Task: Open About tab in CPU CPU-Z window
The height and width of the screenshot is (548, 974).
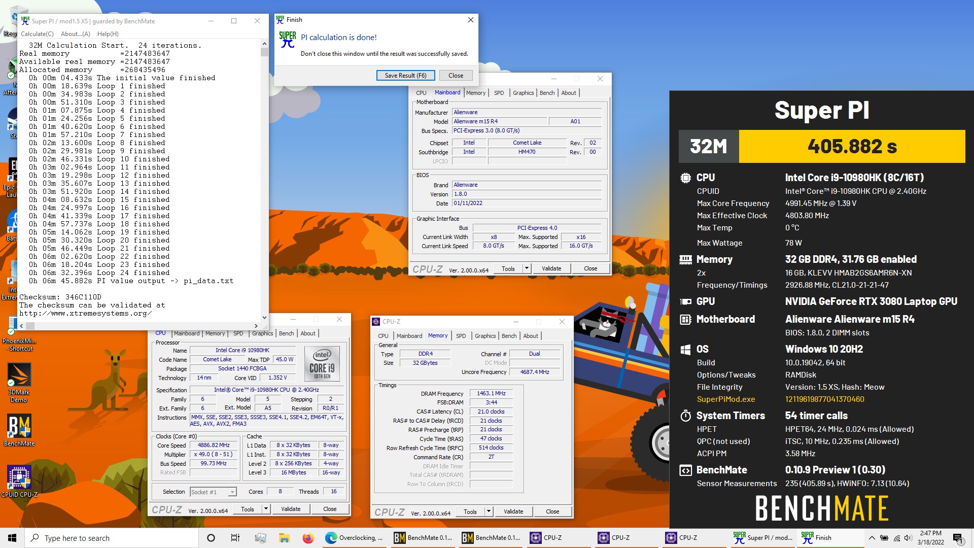Action: tap(308, 333)
